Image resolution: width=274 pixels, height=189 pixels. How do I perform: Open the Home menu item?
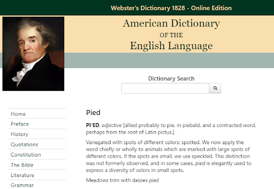coord(37,114)
